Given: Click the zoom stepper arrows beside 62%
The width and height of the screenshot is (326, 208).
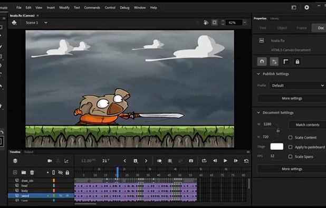Looking at the screenshot, I should click(223, 23).
